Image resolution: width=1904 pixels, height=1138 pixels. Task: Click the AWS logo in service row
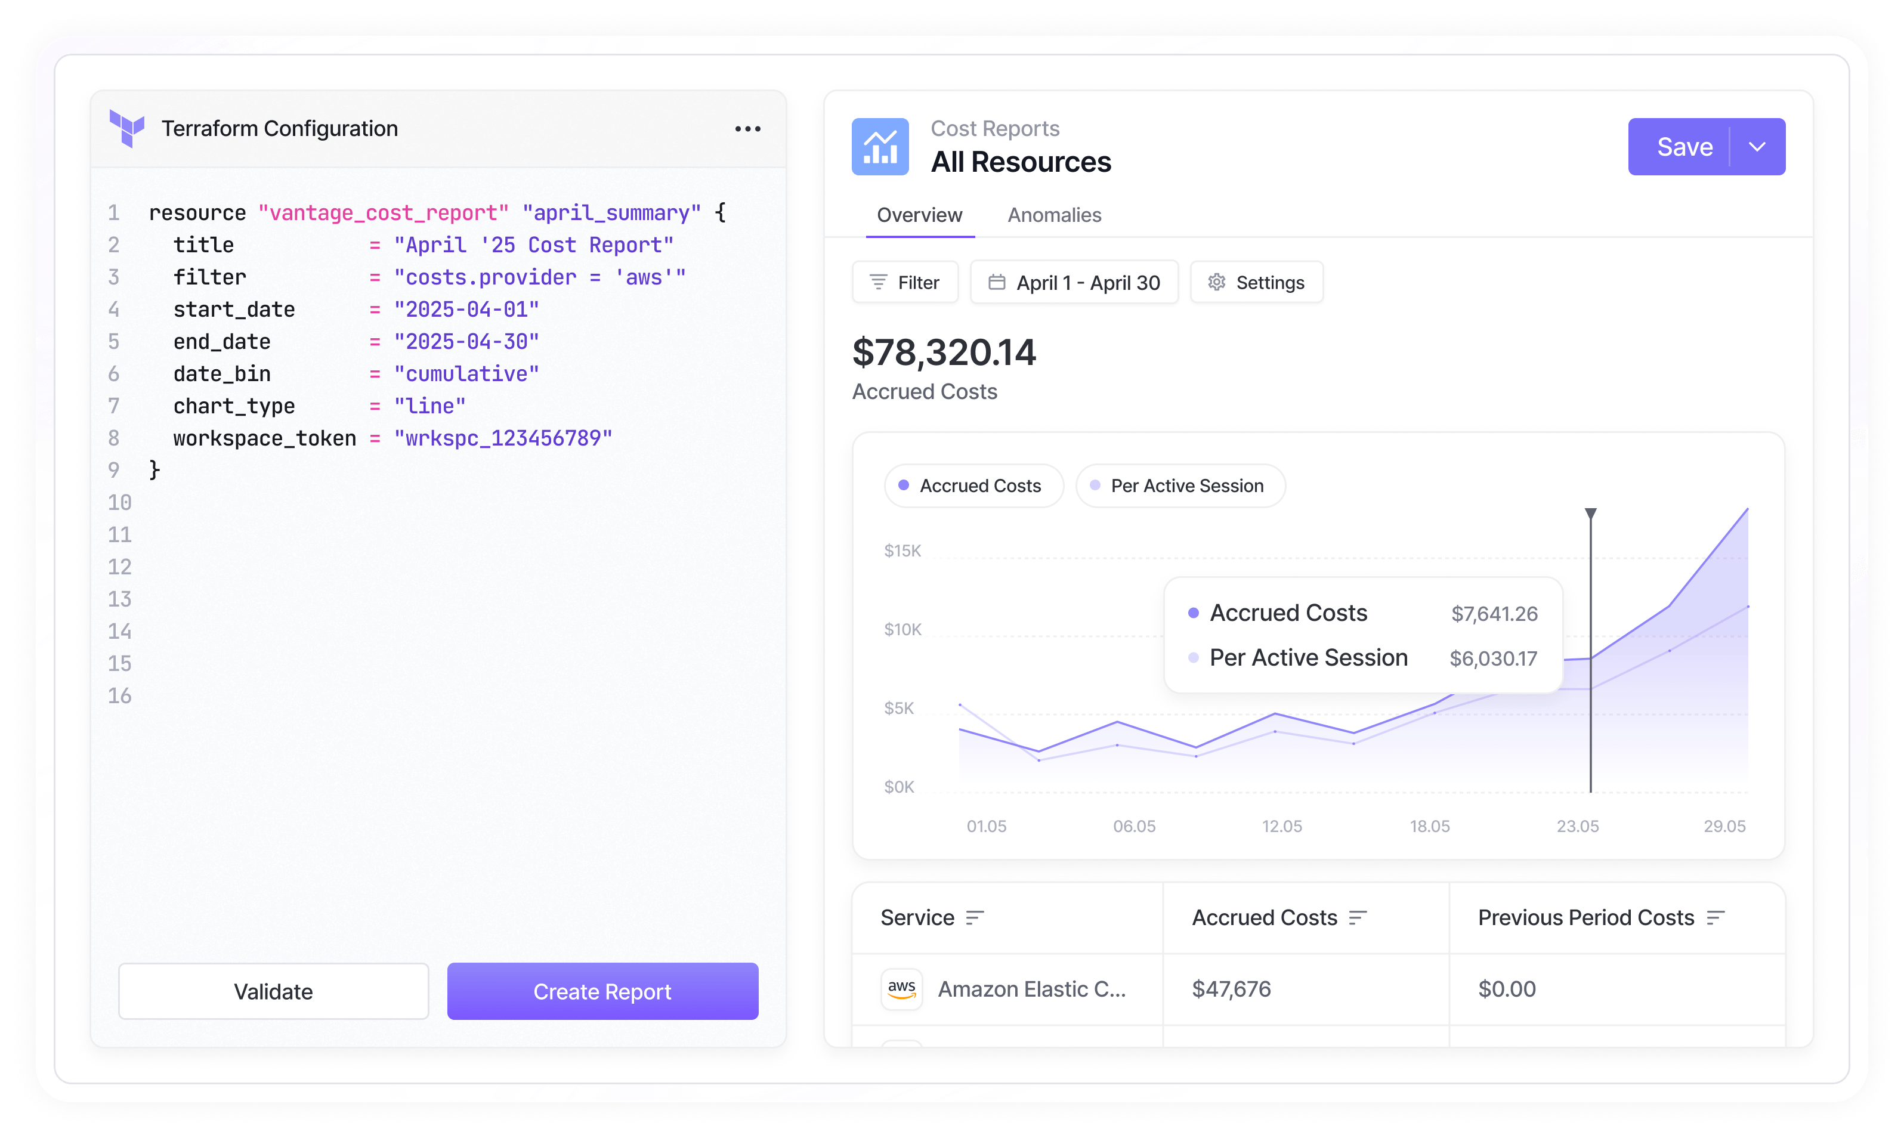pos(901,988)
